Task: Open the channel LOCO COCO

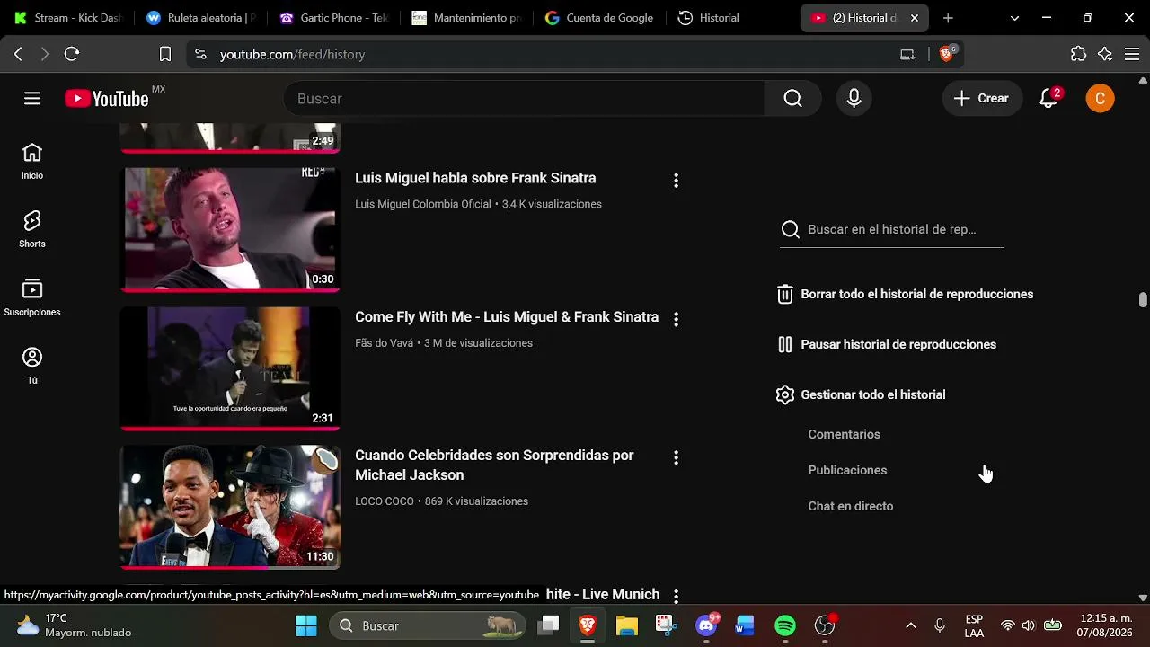Action: 385,501
